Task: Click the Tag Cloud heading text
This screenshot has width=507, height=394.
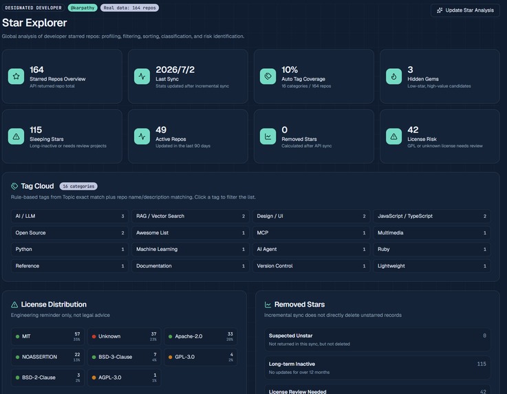Action: coord(37,186)
